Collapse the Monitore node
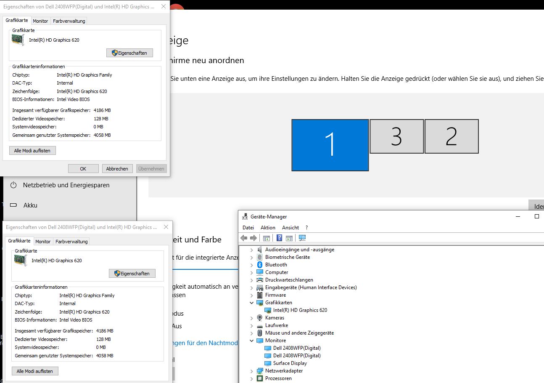 coord(252,340)
